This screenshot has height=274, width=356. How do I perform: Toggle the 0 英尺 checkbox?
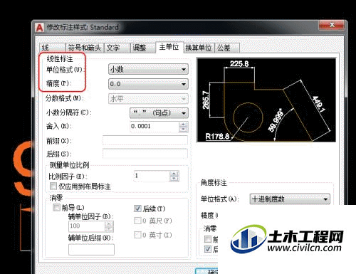pos(137,221)
